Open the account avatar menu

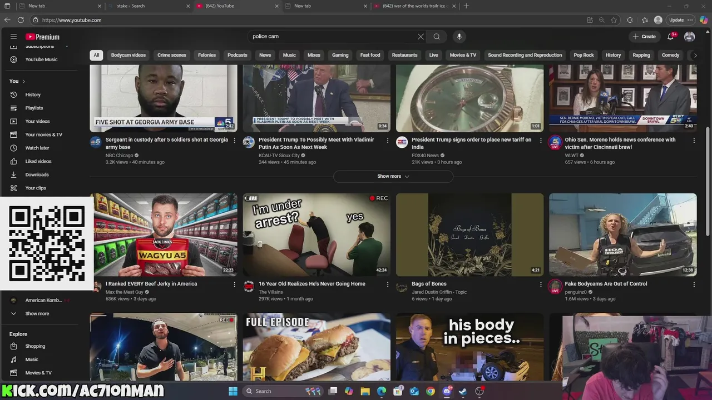tap(689, 37)
